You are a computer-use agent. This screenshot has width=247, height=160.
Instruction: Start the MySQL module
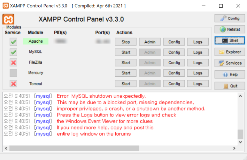[x=126, y=52]
